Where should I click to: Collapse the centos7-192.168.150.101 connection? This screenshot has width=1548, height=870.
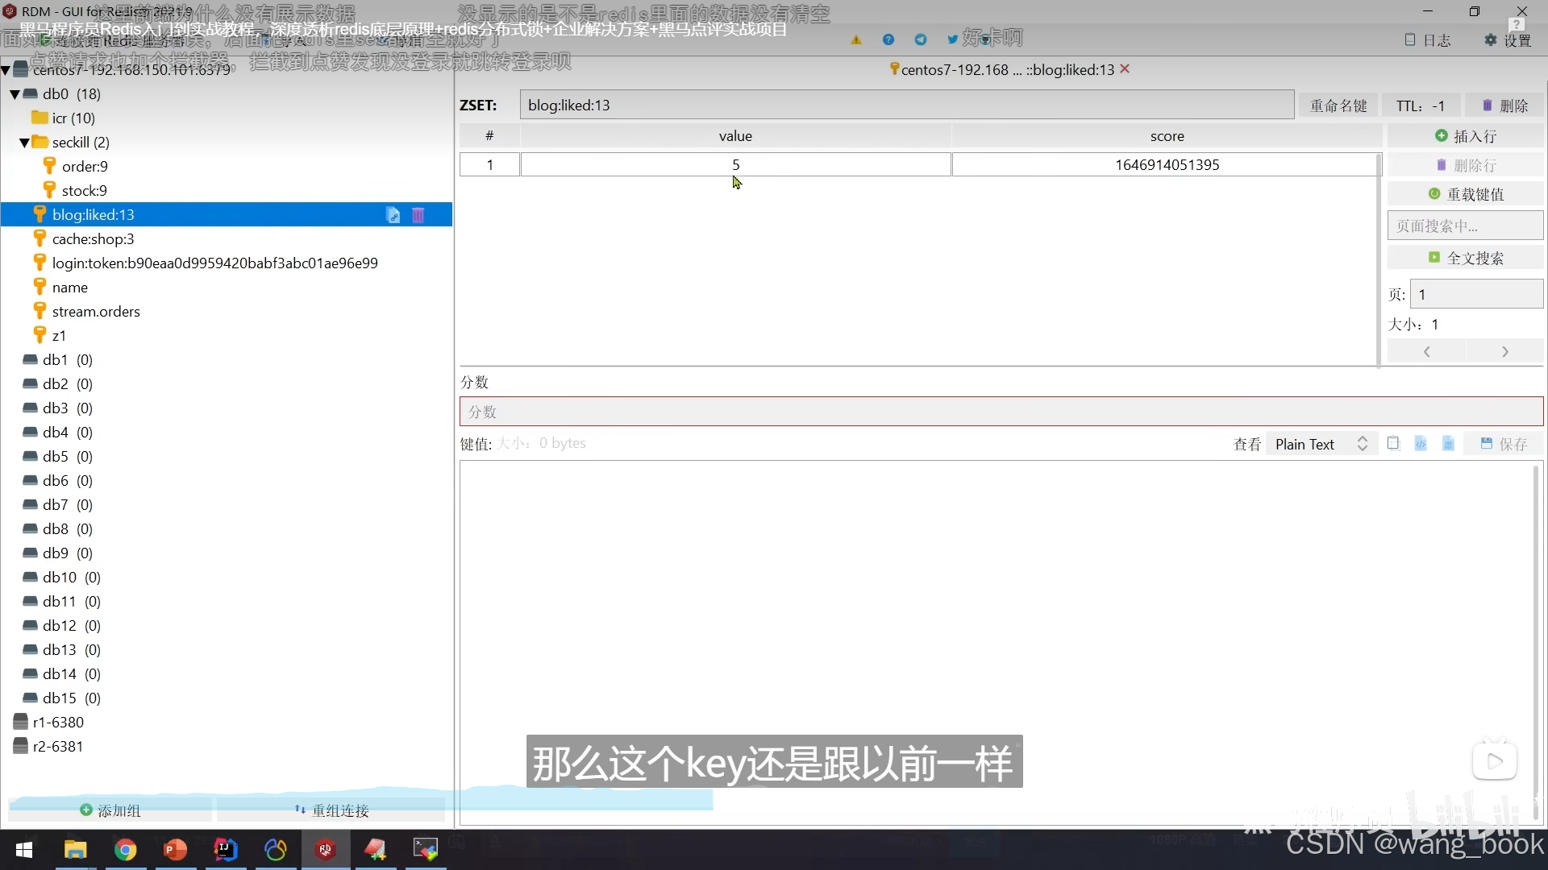[x=6, y=71]
